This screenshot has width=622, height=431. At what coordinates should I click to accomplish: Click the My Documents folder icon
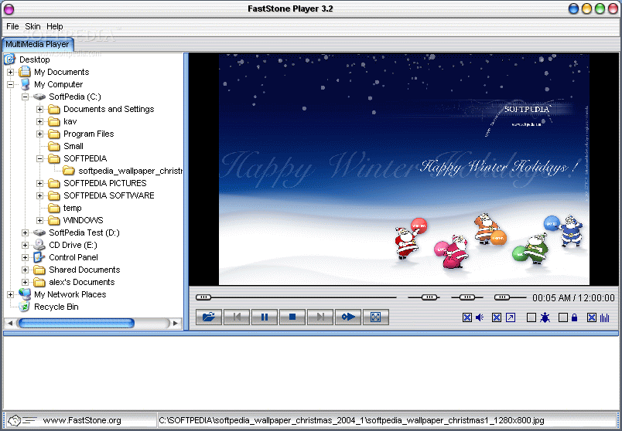(25, 72)
